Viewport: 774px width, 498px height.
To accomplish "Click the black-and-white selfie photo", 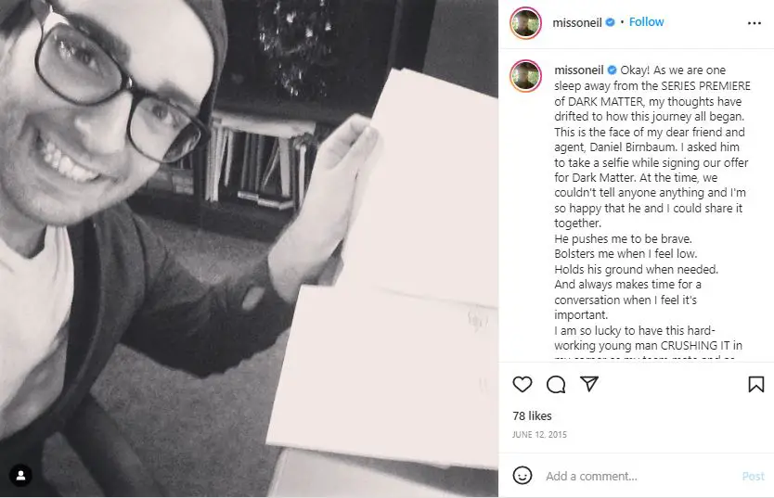I will (249, 249).
